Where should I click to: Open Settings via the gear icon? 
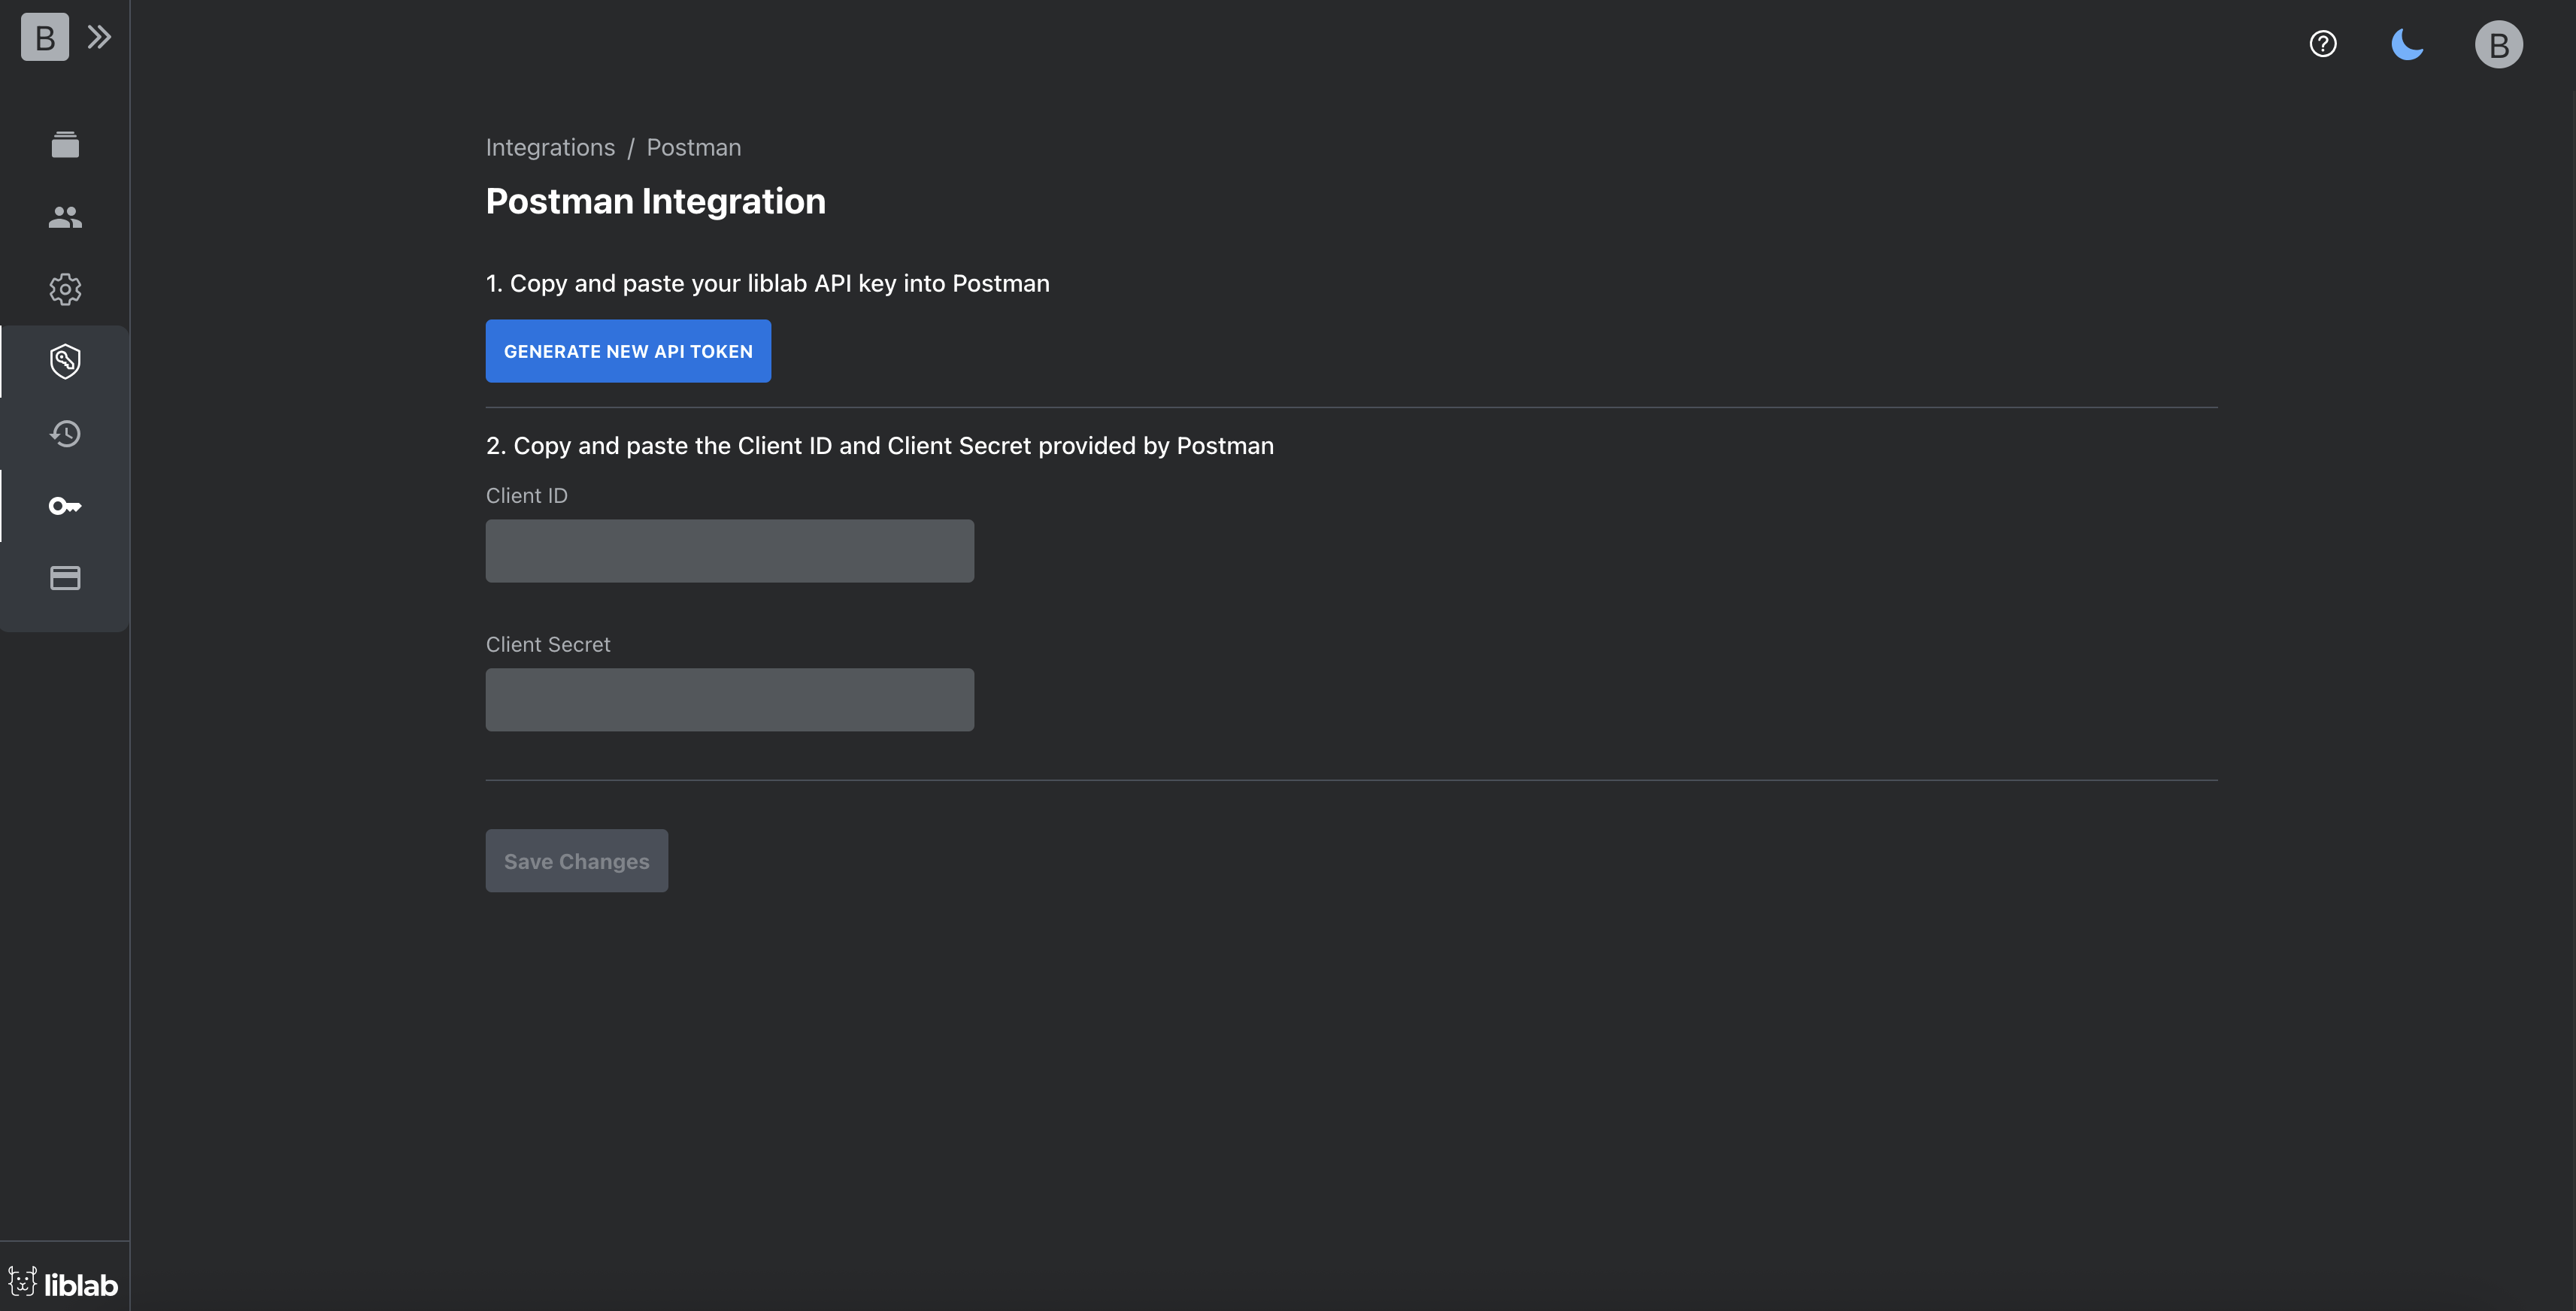pyautogui.click(x=64, y=289)
